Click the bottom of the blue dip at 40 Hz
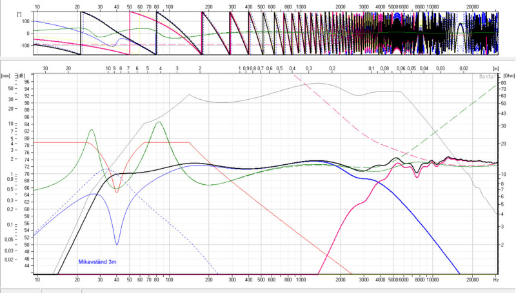Screen dimensions: 516x293 click(117, 244)
